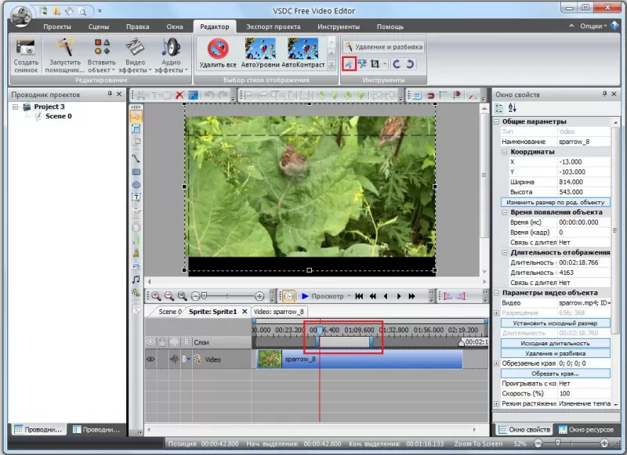Open the Видео эффекты dropdown
Screen dimensions: 627x455
point(135,58)
